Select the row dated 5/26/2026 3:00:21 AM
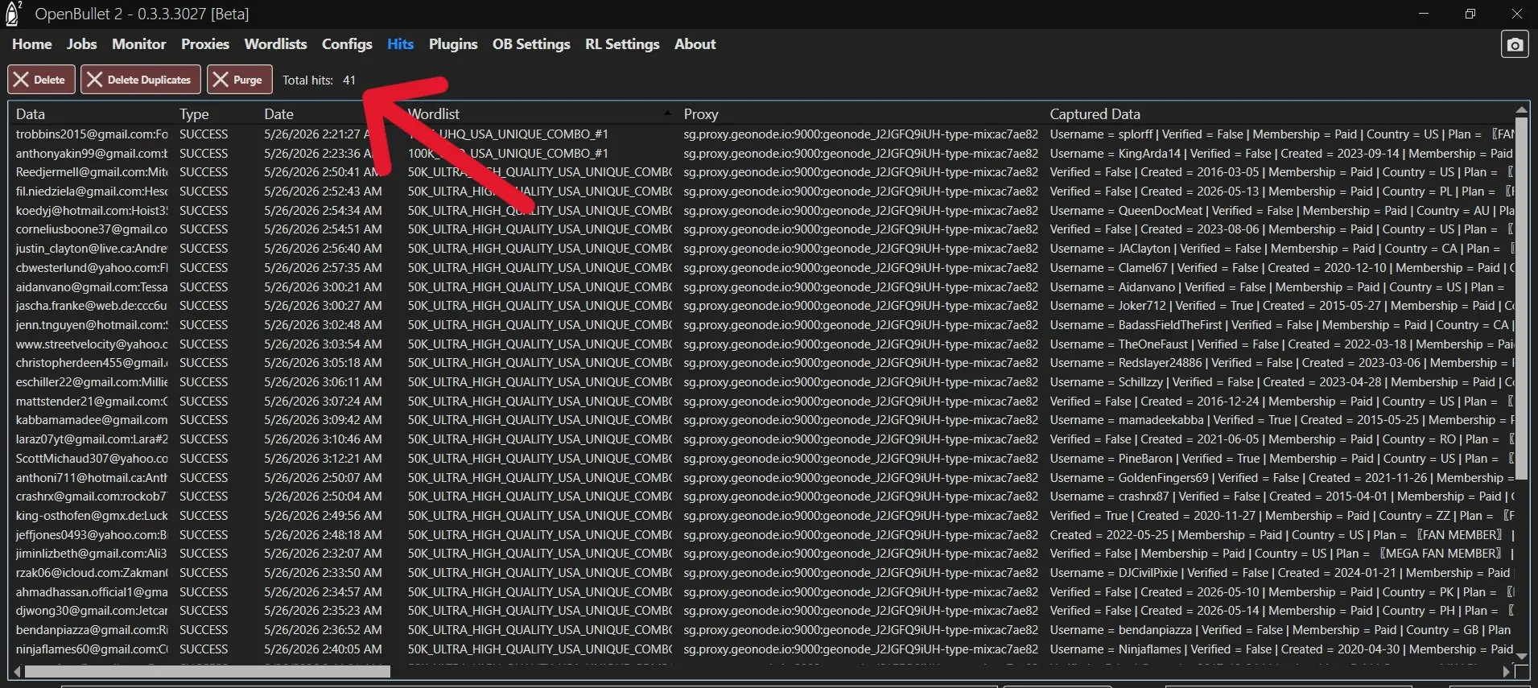This screenshot has height=688, width=1538. (762, 287)
